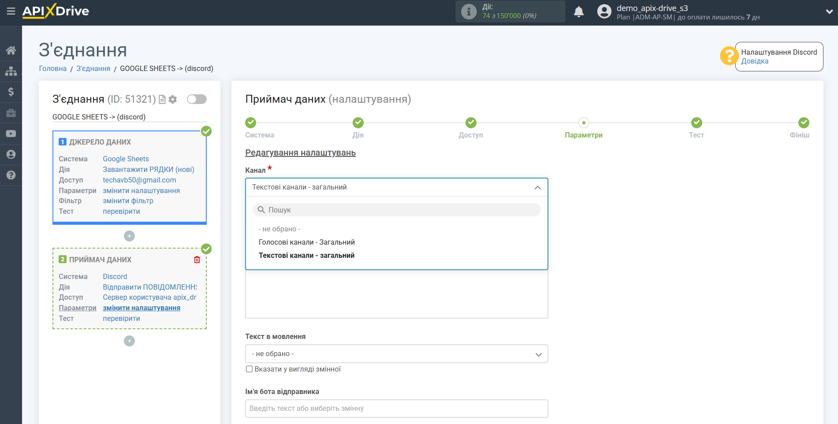838x424 pixels.
Task: Click the Доступ step checkmark
Action: (471, 123)
